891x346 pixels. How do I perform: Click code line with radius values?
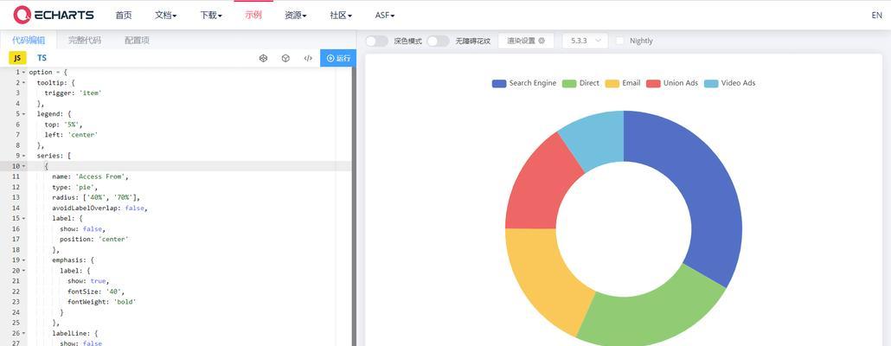[96, 198]
